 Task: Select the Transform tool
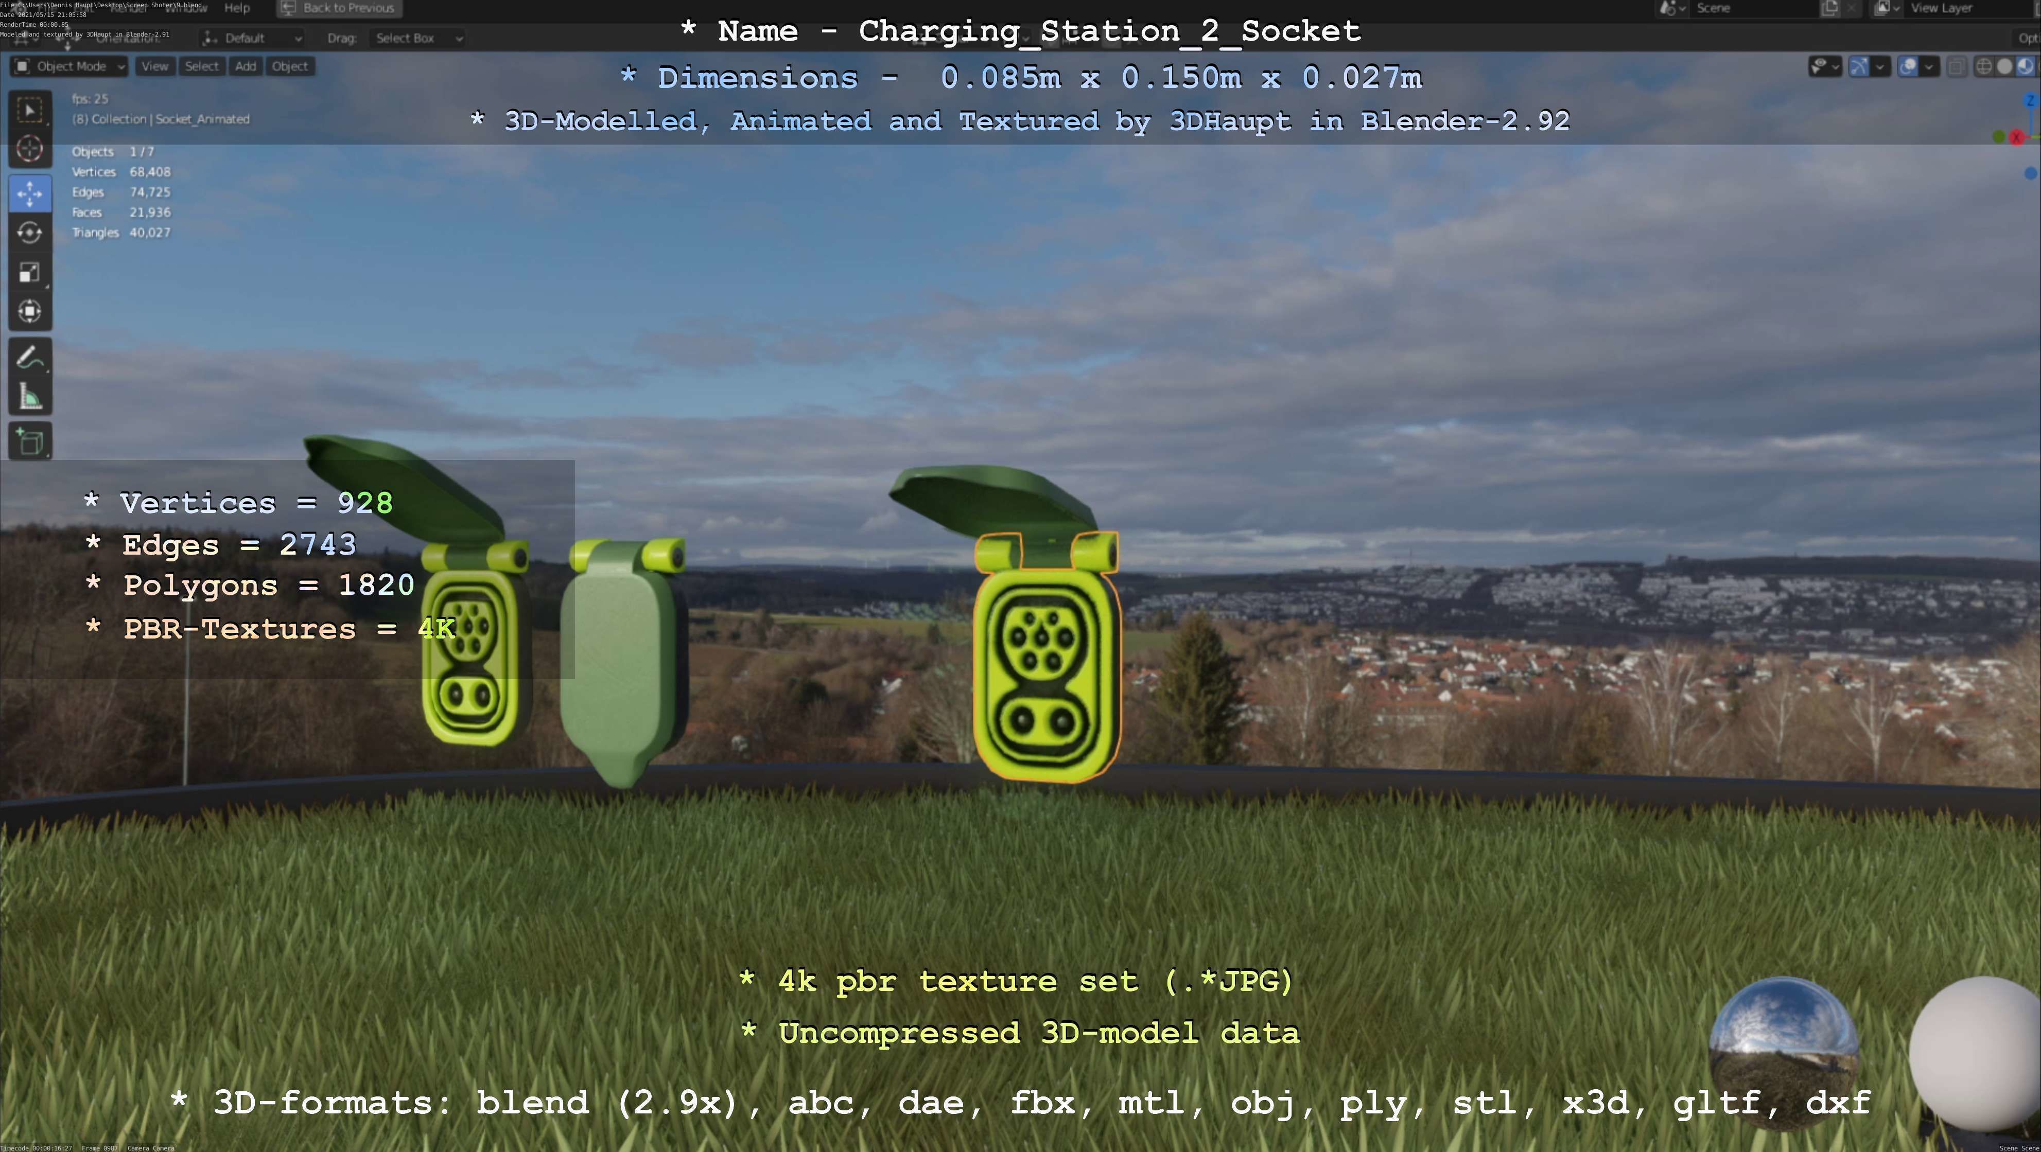coord(30,311)
